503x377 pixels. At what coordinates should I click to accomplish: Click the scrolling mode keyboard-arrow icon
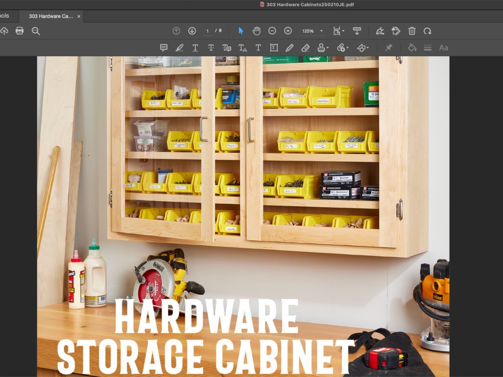click(357, 31)
